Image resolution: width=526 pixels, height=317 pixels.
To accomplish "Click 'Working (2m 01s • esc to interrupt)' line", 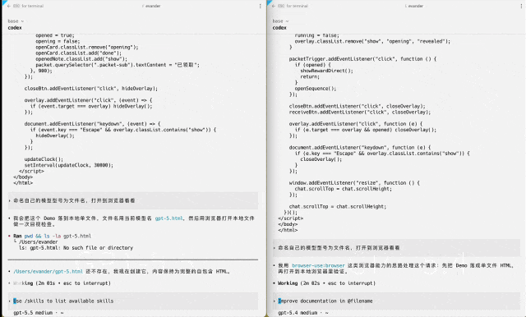I will 62,283.
